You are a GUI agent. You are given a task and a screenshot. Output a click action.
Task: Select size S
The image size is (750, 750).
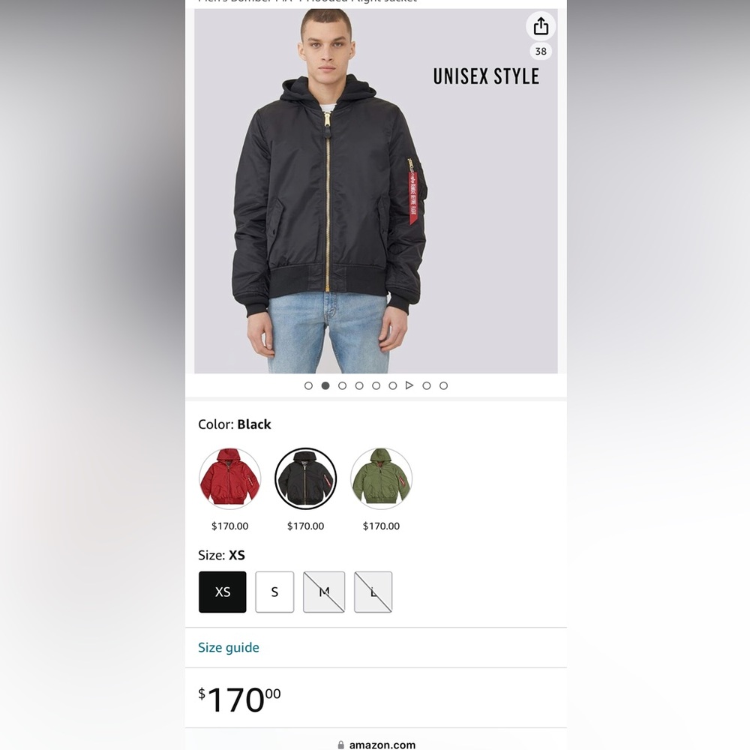[x=274, y=592]
